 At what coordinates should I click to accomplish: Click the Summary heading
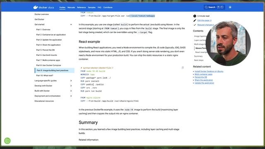tap(88, 123)
